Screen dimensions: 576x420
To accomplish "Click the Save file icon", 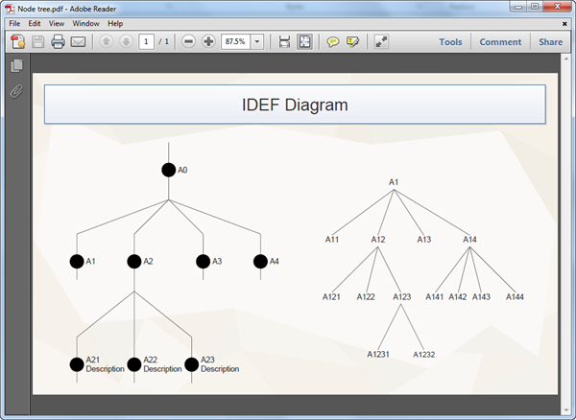I will [38, 42].
